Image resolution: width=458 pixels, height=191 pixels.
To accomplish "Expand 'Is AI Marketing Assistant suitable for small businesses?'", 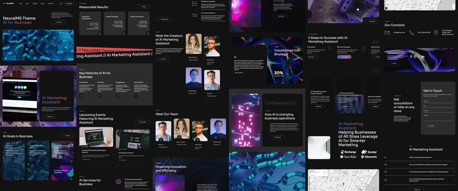I will 420,172.
